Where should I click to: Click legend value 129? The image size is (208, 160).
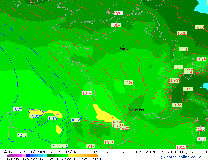click(43, 159)
